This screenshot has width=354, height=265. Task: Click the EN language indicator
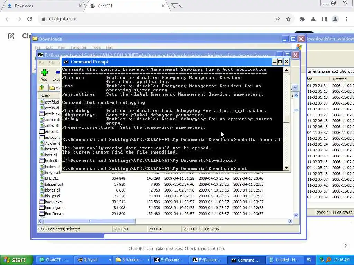(309, 260)
